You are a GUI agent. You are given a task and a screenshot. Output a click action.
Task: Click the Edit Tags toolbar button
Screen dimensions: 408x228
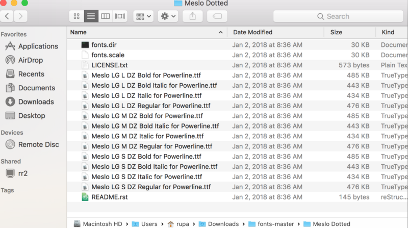[217, 16]
